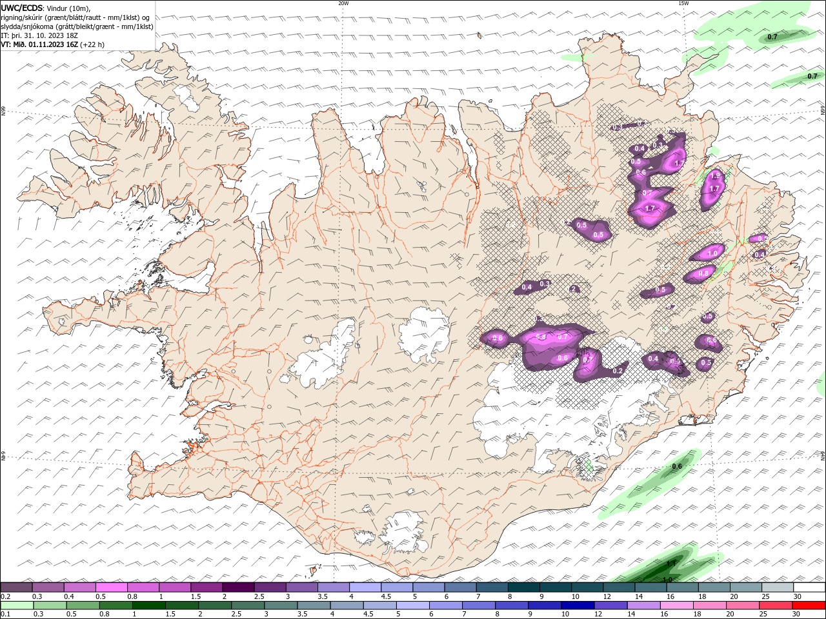Click the line "rigning/skúrir (grænt/blátt/rautt - mm/1klst) og"

pyautogui.click(x=75, y=17)
